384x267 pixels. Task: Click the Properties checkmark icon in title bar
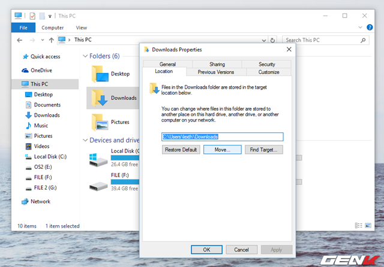(x=32, y=16)
